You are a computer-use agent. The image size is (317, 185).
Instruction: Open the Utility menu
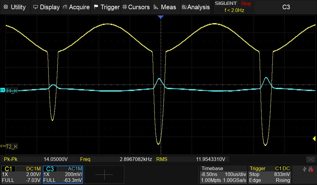[x=15, y=7]
